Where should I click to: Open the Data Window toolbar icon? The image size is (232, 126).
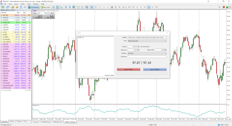tap(17, 7)
